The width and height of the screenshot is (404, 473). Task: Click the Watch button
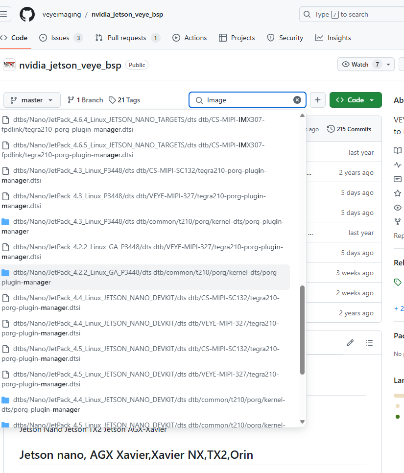(x=360, y=65)
